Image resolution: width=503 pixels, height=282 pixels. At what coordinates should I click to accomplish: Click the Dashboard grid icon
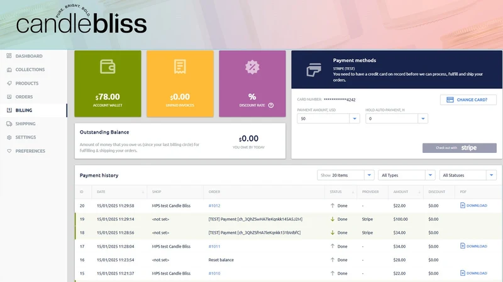(9, 56)
